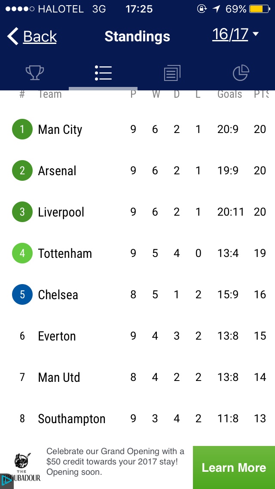Open the news articles icon tab
The width and height of the screenshot is (275, 489).
coord(172,73)
